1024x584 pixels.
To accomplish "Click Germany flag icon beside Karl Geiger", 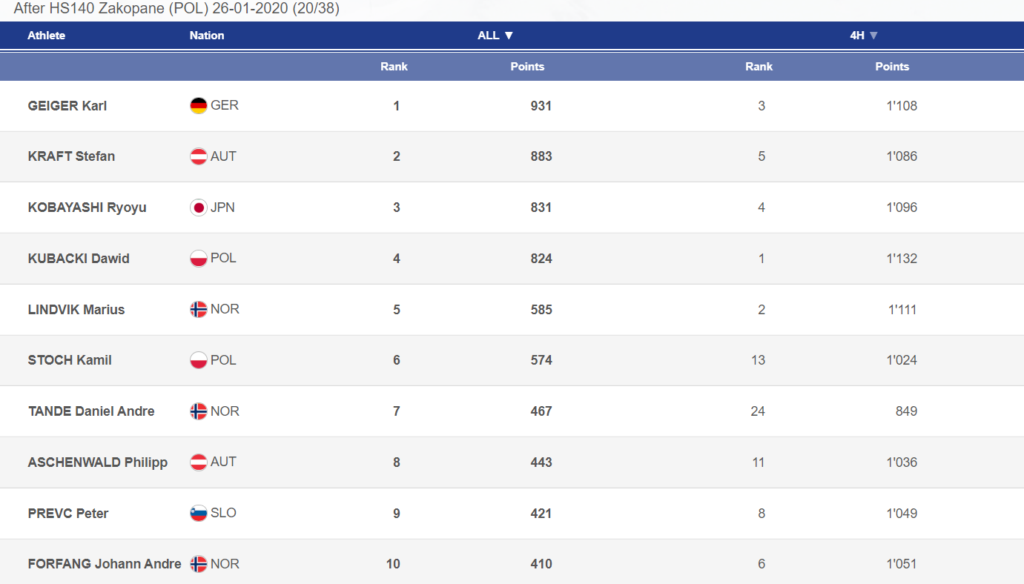I will click(198, 106).
